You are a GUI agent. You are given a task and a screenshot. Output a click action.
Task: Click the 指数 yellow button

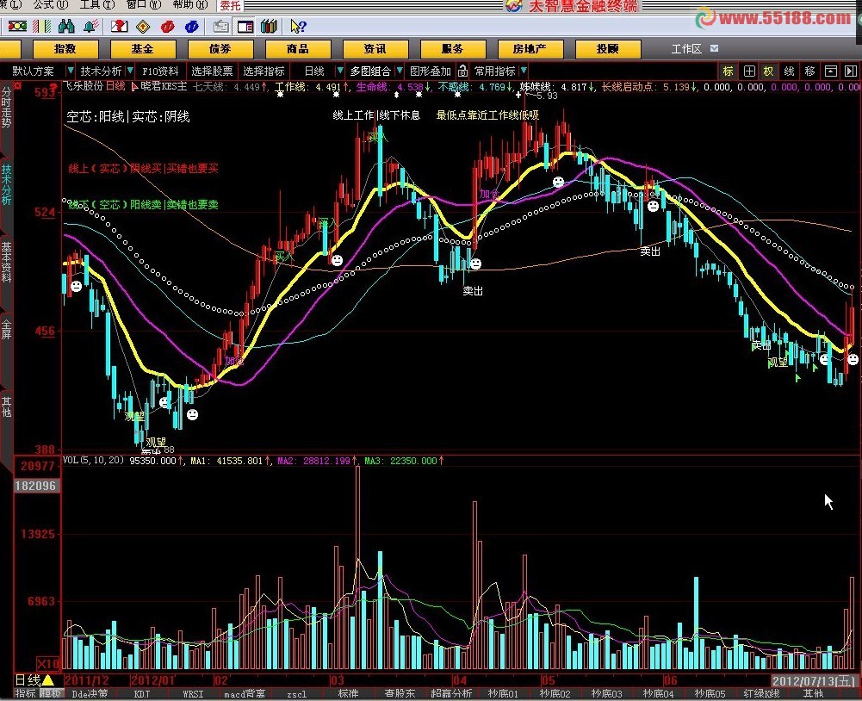pos(65,49)
